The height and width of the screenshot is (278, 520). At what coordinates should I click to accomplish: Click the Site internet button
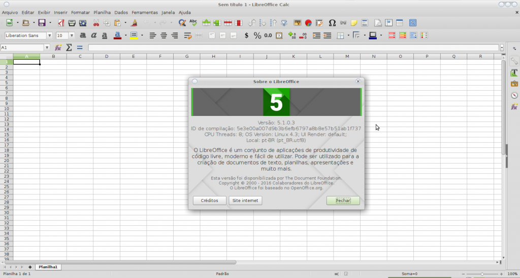point(245,201)
